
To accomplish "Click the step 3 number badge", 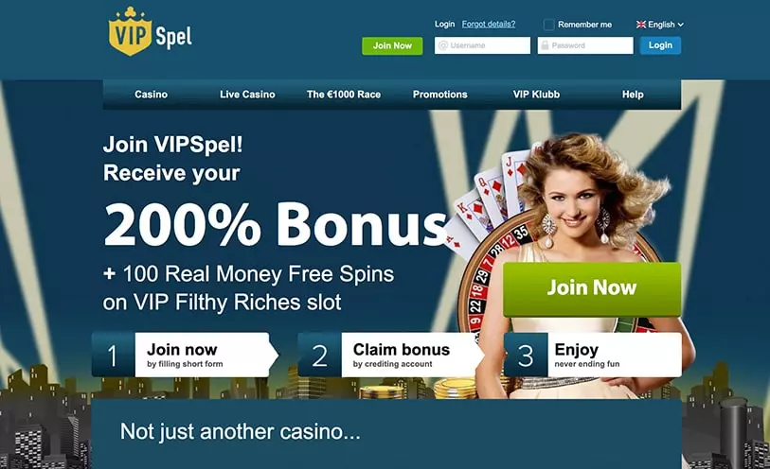I will tap(526, 355).
